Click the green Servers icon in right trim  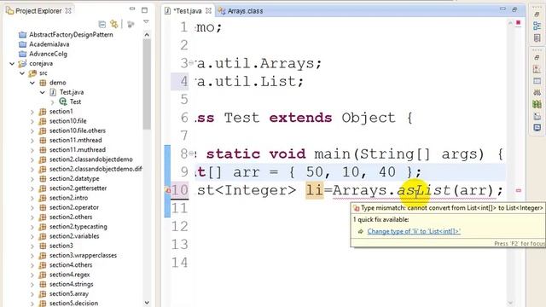(x=537, y=104)
